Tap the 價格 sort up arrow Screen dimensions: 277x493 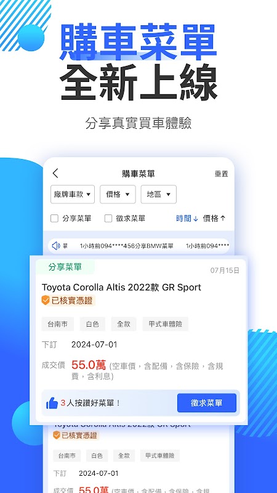click(223, 219)
